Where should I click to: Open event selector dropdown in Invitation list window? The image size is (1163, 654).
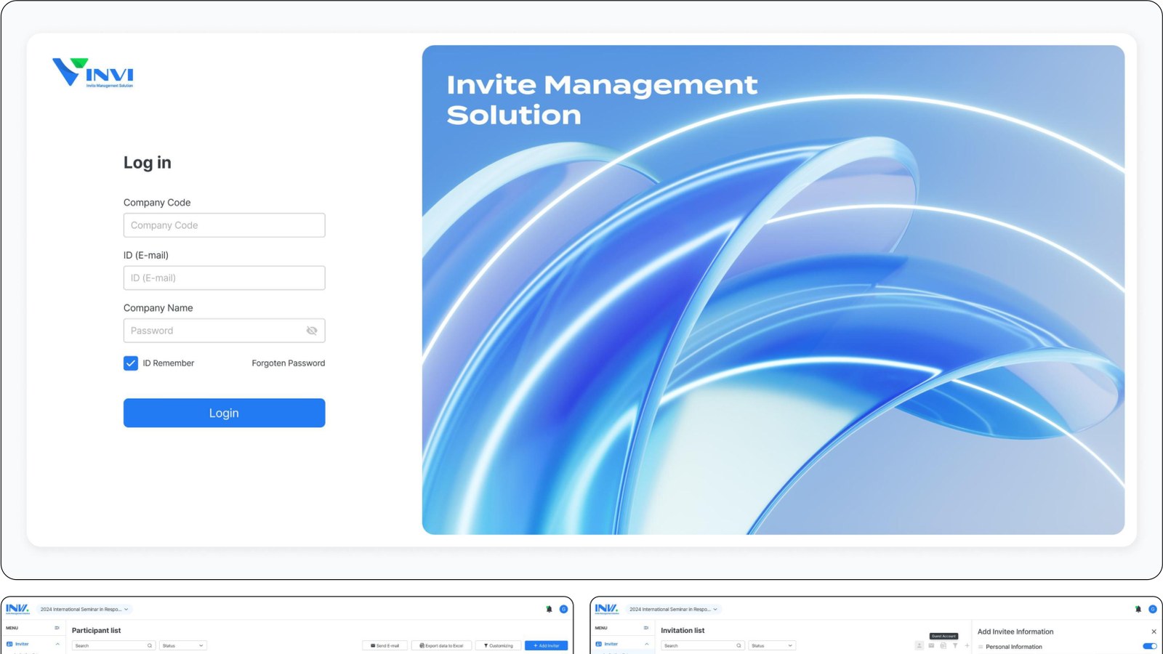tap(673, 609)
